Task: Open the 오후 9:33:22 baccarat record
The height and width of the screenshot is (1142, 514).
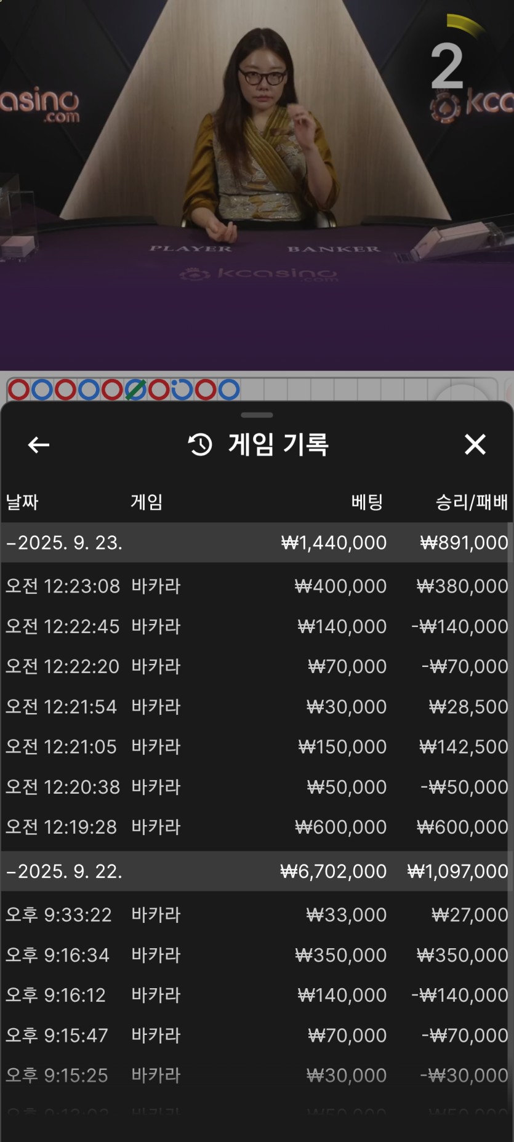Action: click(257, 915)
